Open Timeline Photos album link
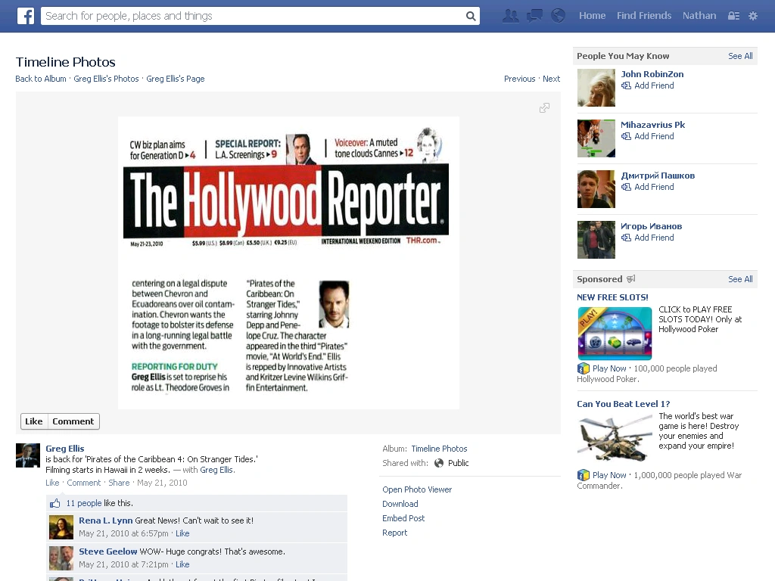This screenshot has width=775, height=581. coord(439,449)
